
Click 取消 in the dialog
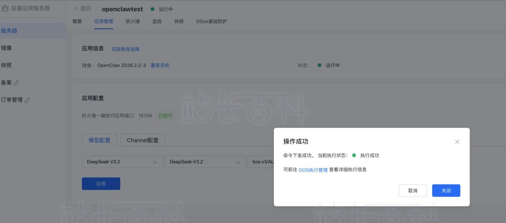tap(413, 191)
